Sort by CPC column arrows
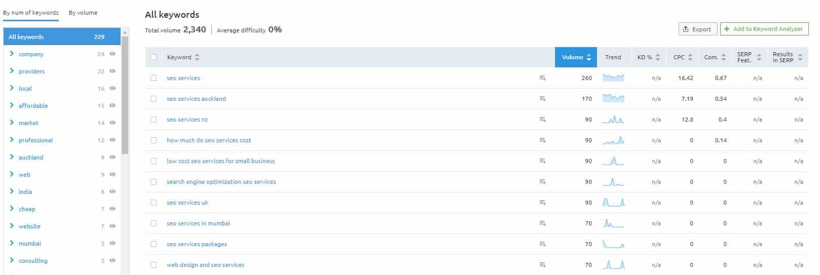This screenshot has width=820, height=275. (x=690, y=57)
